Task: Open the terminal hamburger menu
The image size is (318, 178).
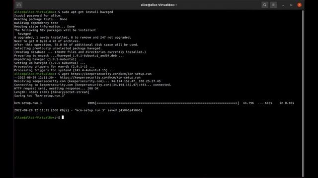Action: [273, 5]
